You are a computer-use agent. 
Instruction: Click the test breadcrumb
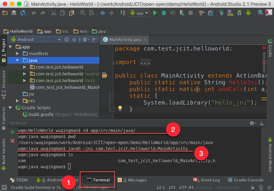80,31
